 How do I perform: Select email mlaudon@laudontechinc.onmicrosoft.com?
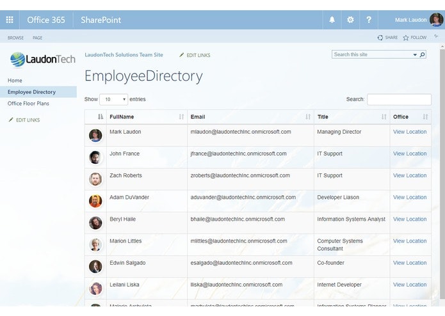(x=241, y=132)
